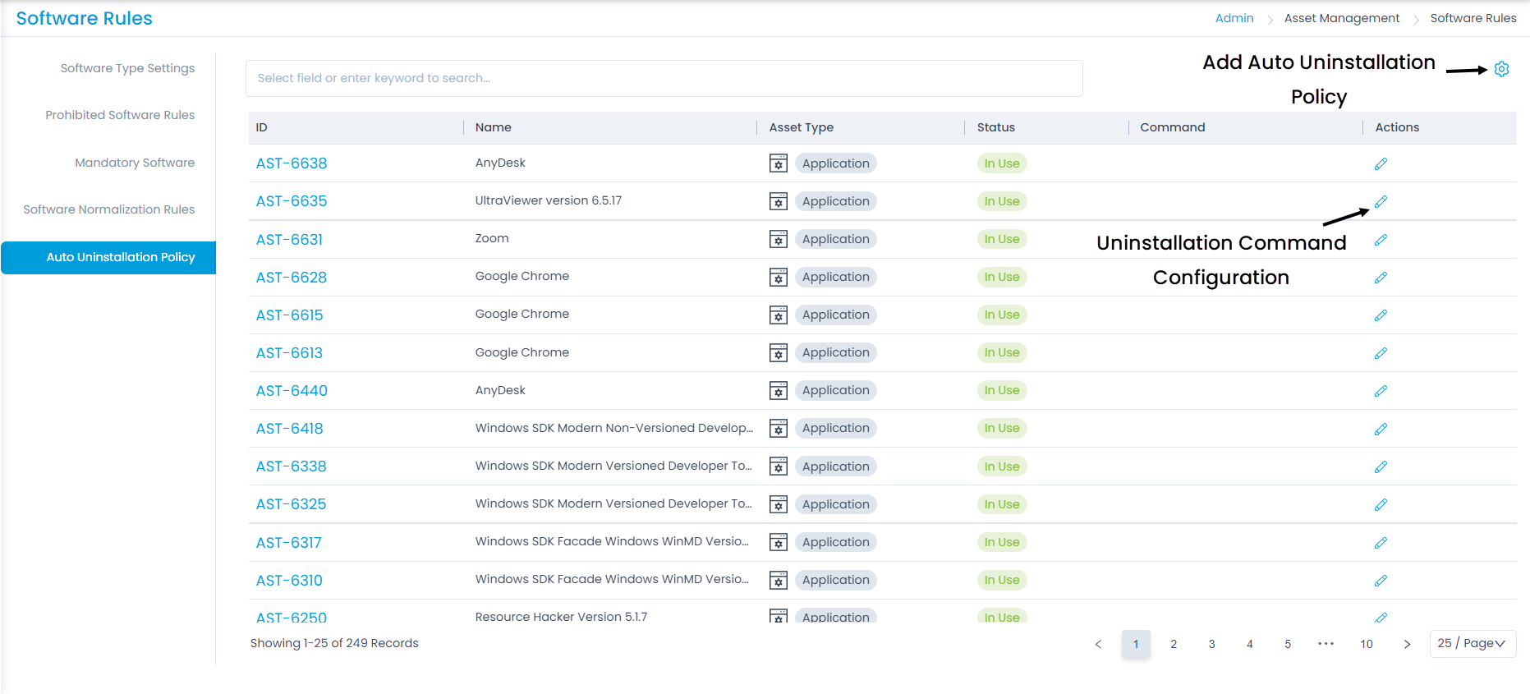This screenshot has width=1530, height=694.
Task: Open the Add Auto Uninstallation Policy gear icon
Action: 1501,69
